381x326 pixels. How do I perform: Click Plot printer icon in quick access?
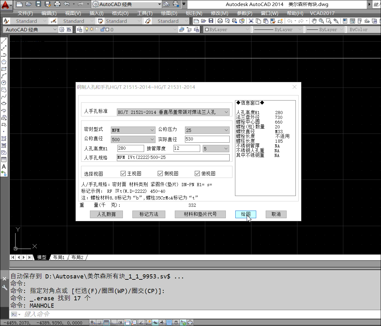click(x=57, y=4)
